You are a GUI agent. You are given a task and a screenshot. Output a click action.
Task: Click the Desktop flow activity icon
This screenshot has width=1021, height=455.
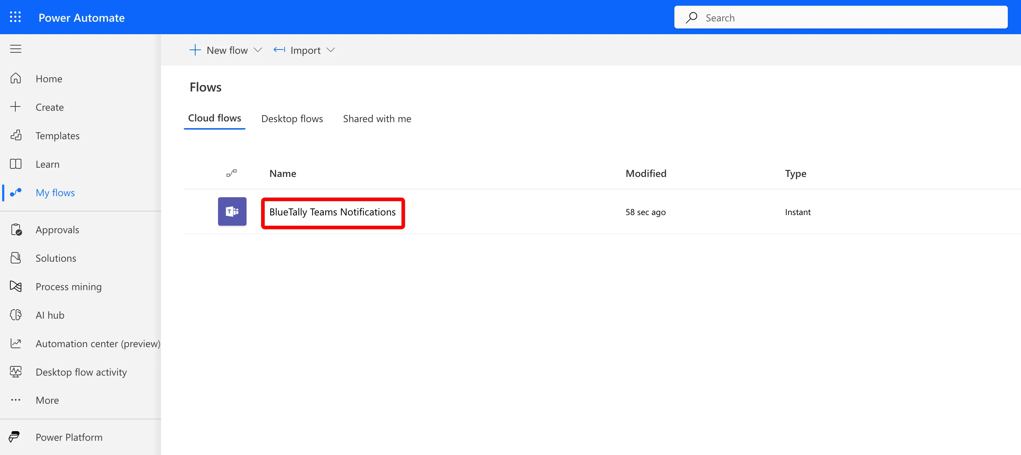click(x=15, y=372)
